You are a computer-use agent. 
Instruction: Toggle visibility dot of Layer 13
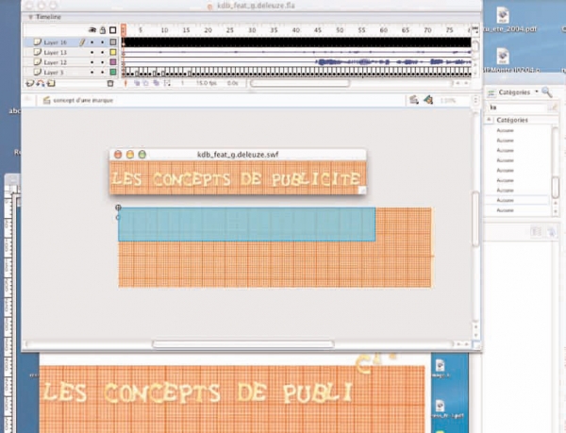click(92, 53)
